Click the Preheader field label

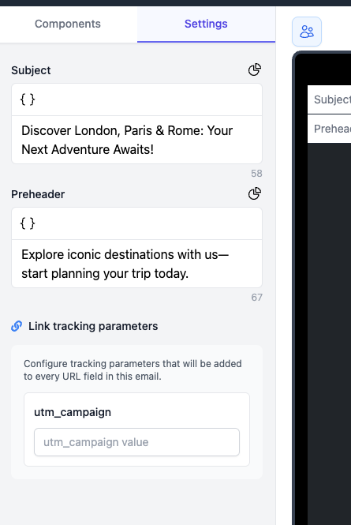tap(38, 194)
